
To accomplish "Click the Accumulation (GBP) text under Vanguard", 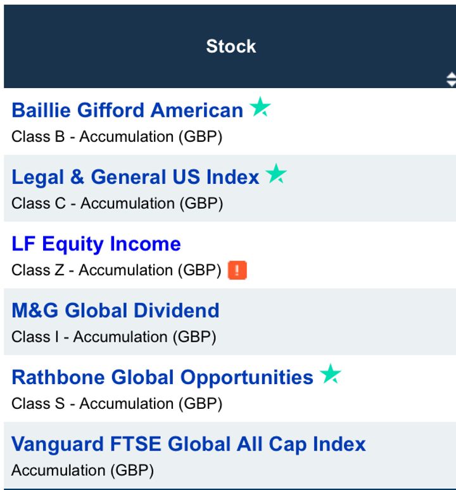I will click(x=82, y=470).
